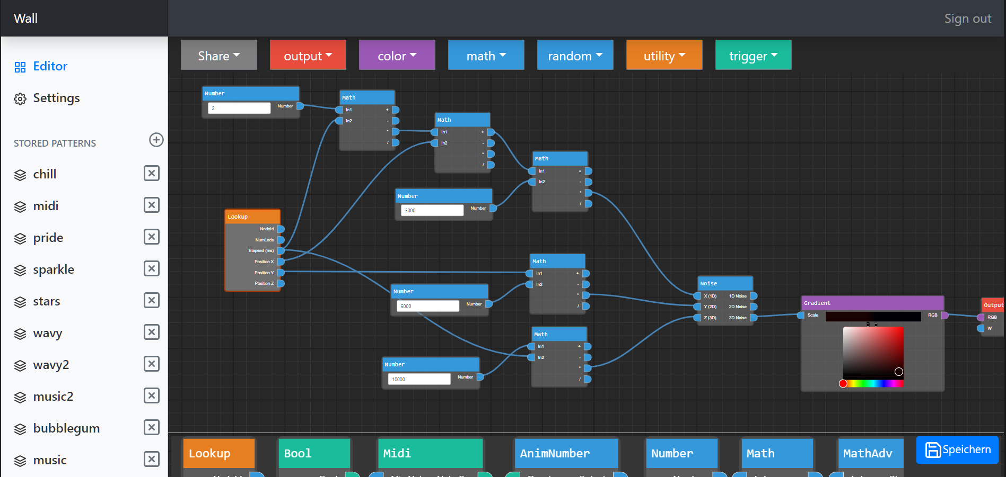Open Settings from the sidebar
This screenshot has height=477, width=1006.
(x=47, y=98)
